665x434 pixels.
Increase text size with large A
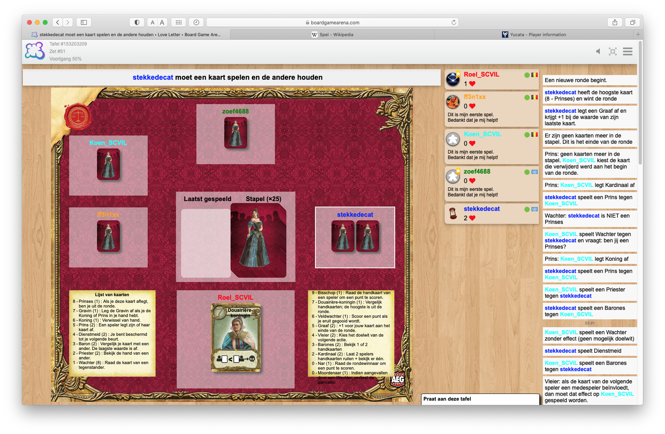point(162,22)
